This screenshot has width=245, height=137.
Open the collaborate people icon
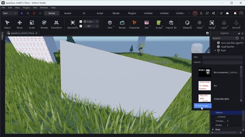(201, 13)
